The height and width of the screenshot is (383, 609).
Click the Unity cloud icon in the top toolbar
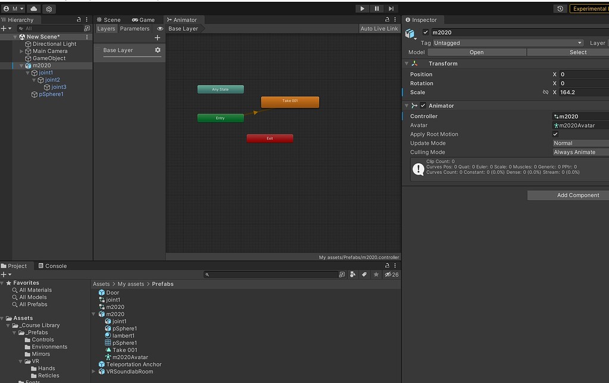(x=33, y=8)
